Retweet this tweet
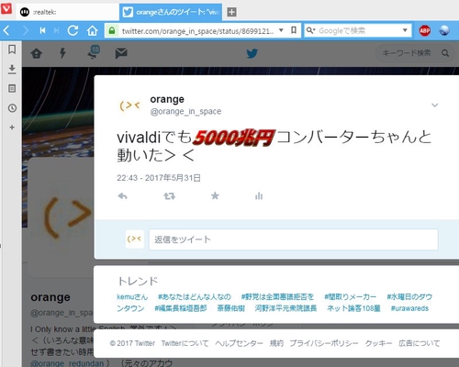This screenshot has height=367, width=459. pyautogui.click(x=169, y=196)
